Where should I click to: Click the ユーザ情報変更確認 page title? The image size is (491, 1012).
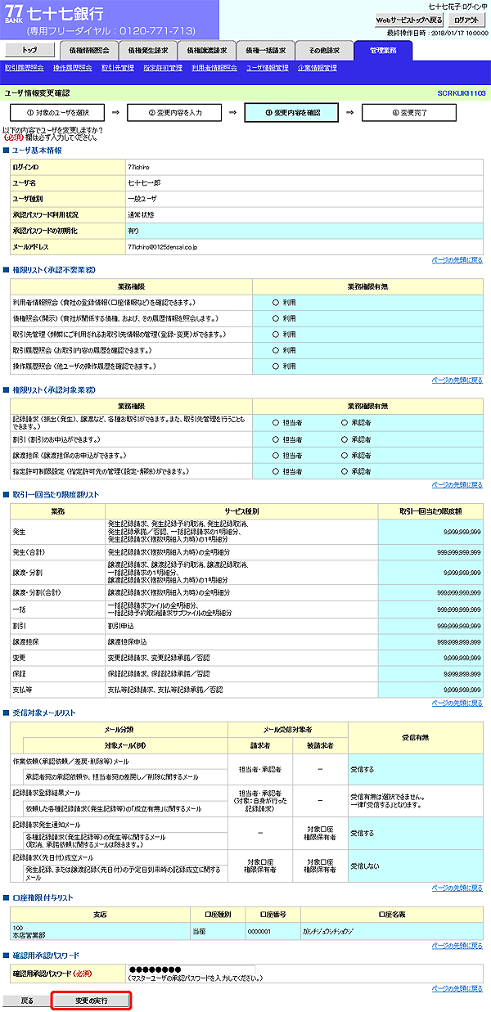tap(37, 94)
